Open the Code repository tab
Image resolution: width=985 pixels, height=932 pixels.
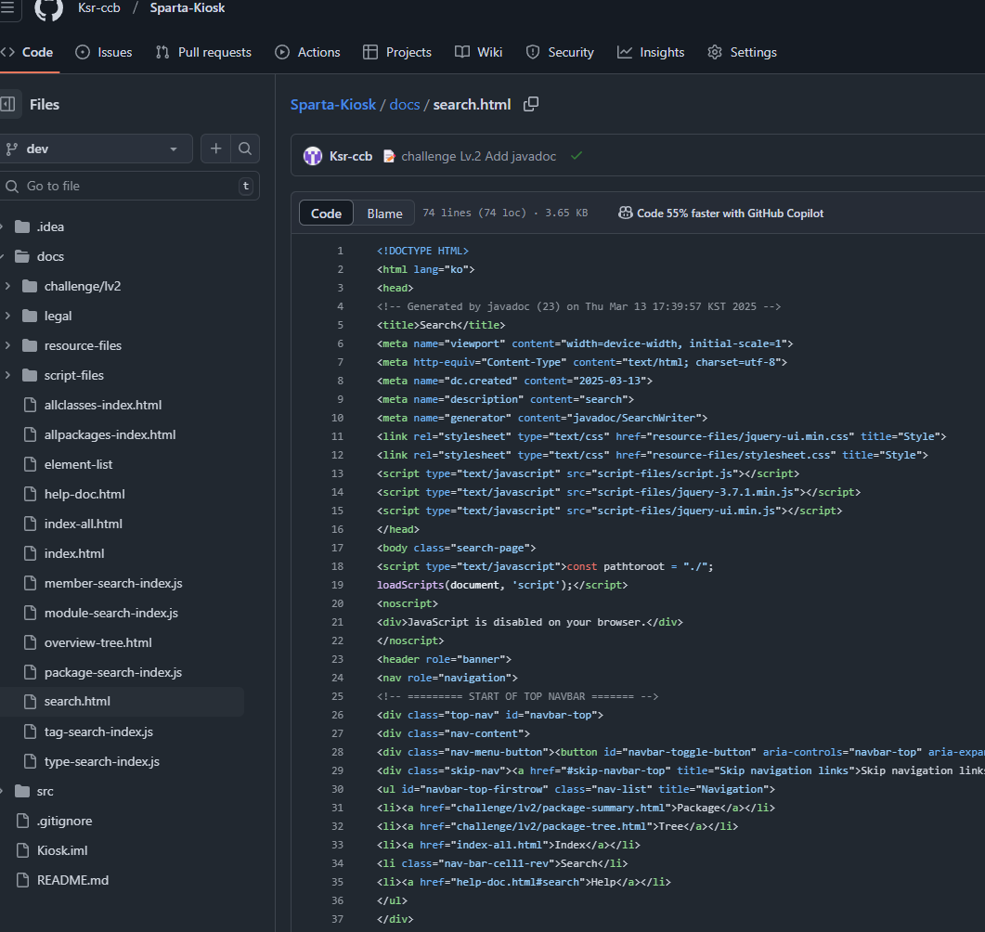28,52
